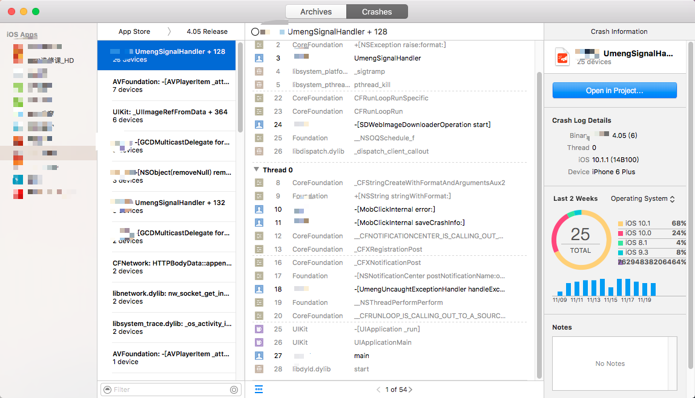
Task: Select the __NSThreadPerformPerform frame text
Action: click(x=398, y=302)
